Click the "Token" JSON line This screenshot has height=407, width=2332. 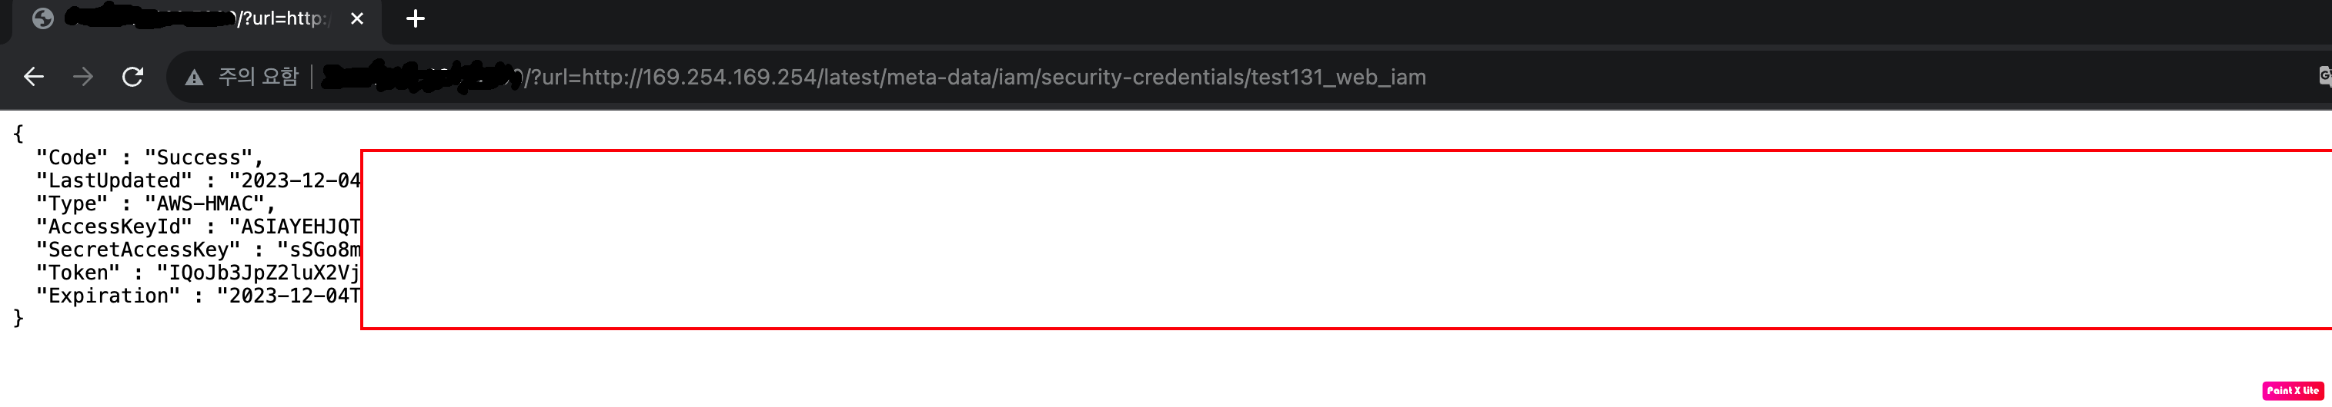199,273
